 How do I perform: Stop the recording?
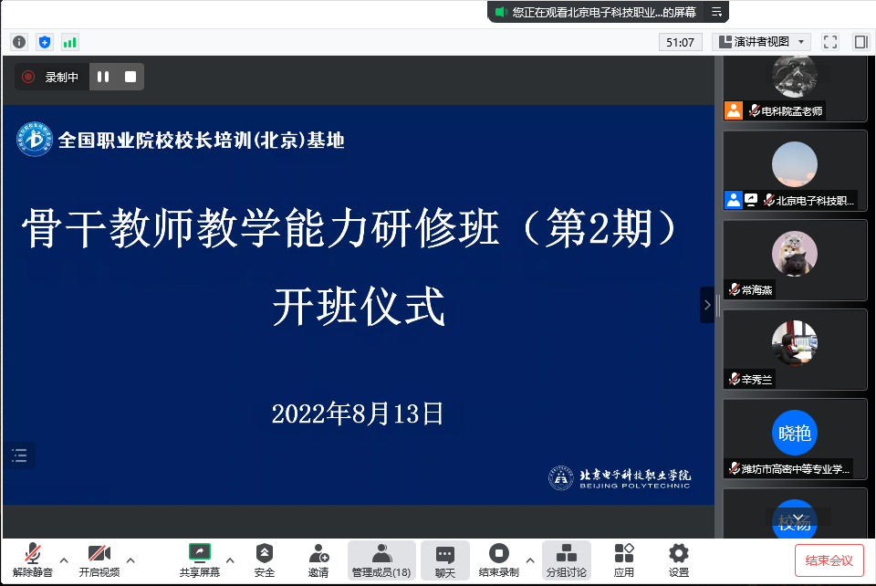[130, 78]
